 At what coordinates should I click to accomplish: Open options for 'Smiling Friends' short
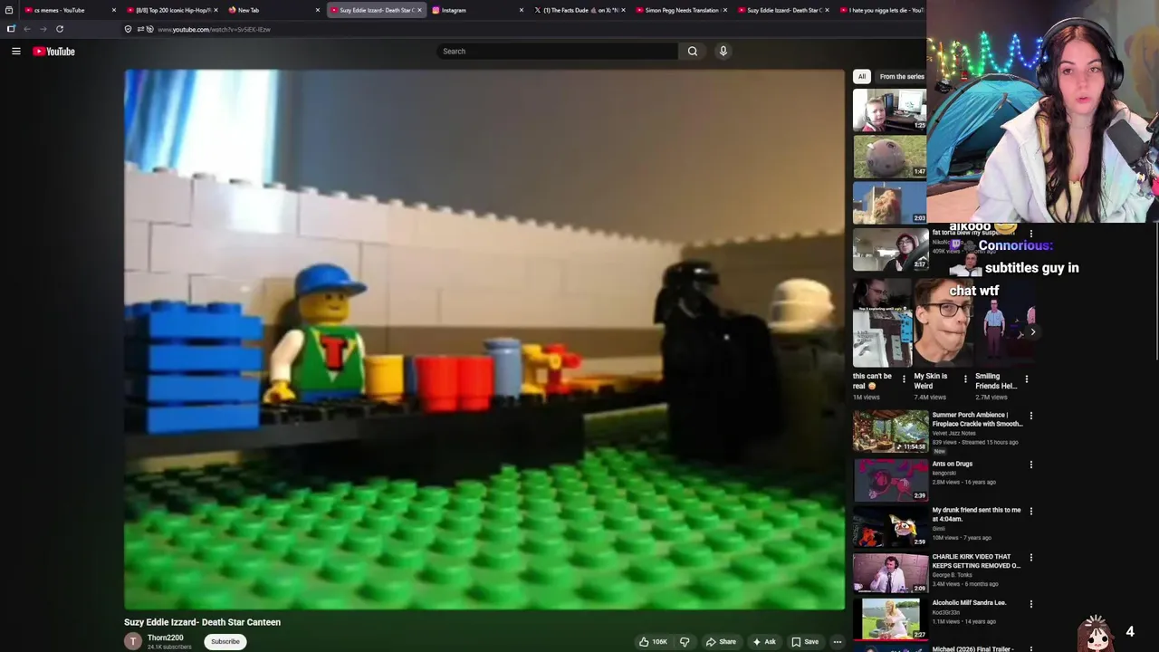1026,379
